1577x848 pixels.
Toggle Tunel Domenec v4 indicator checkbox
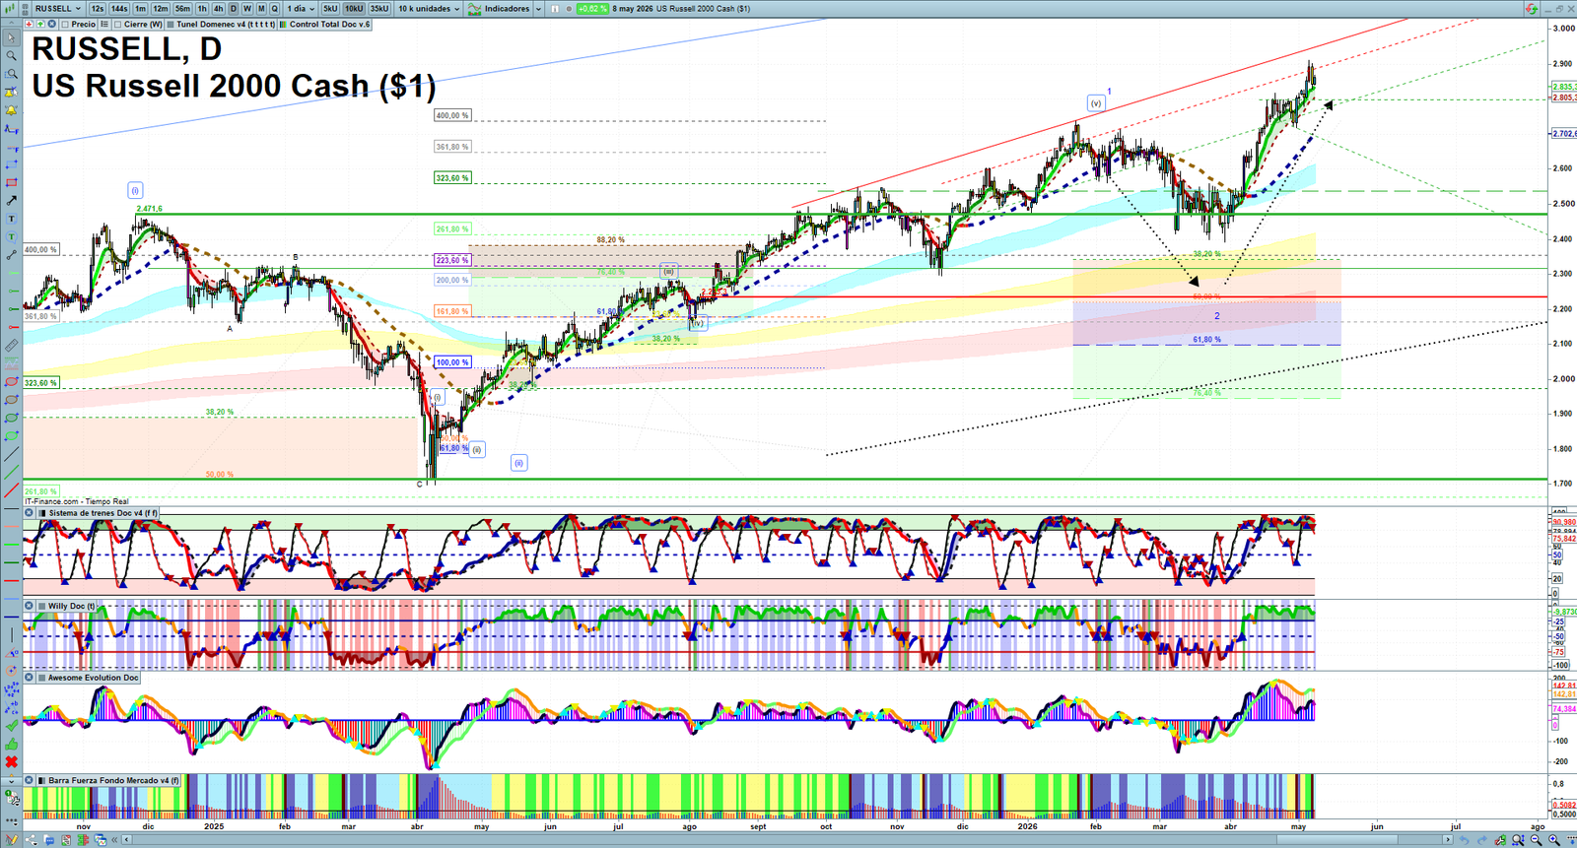tap(171, 24)
